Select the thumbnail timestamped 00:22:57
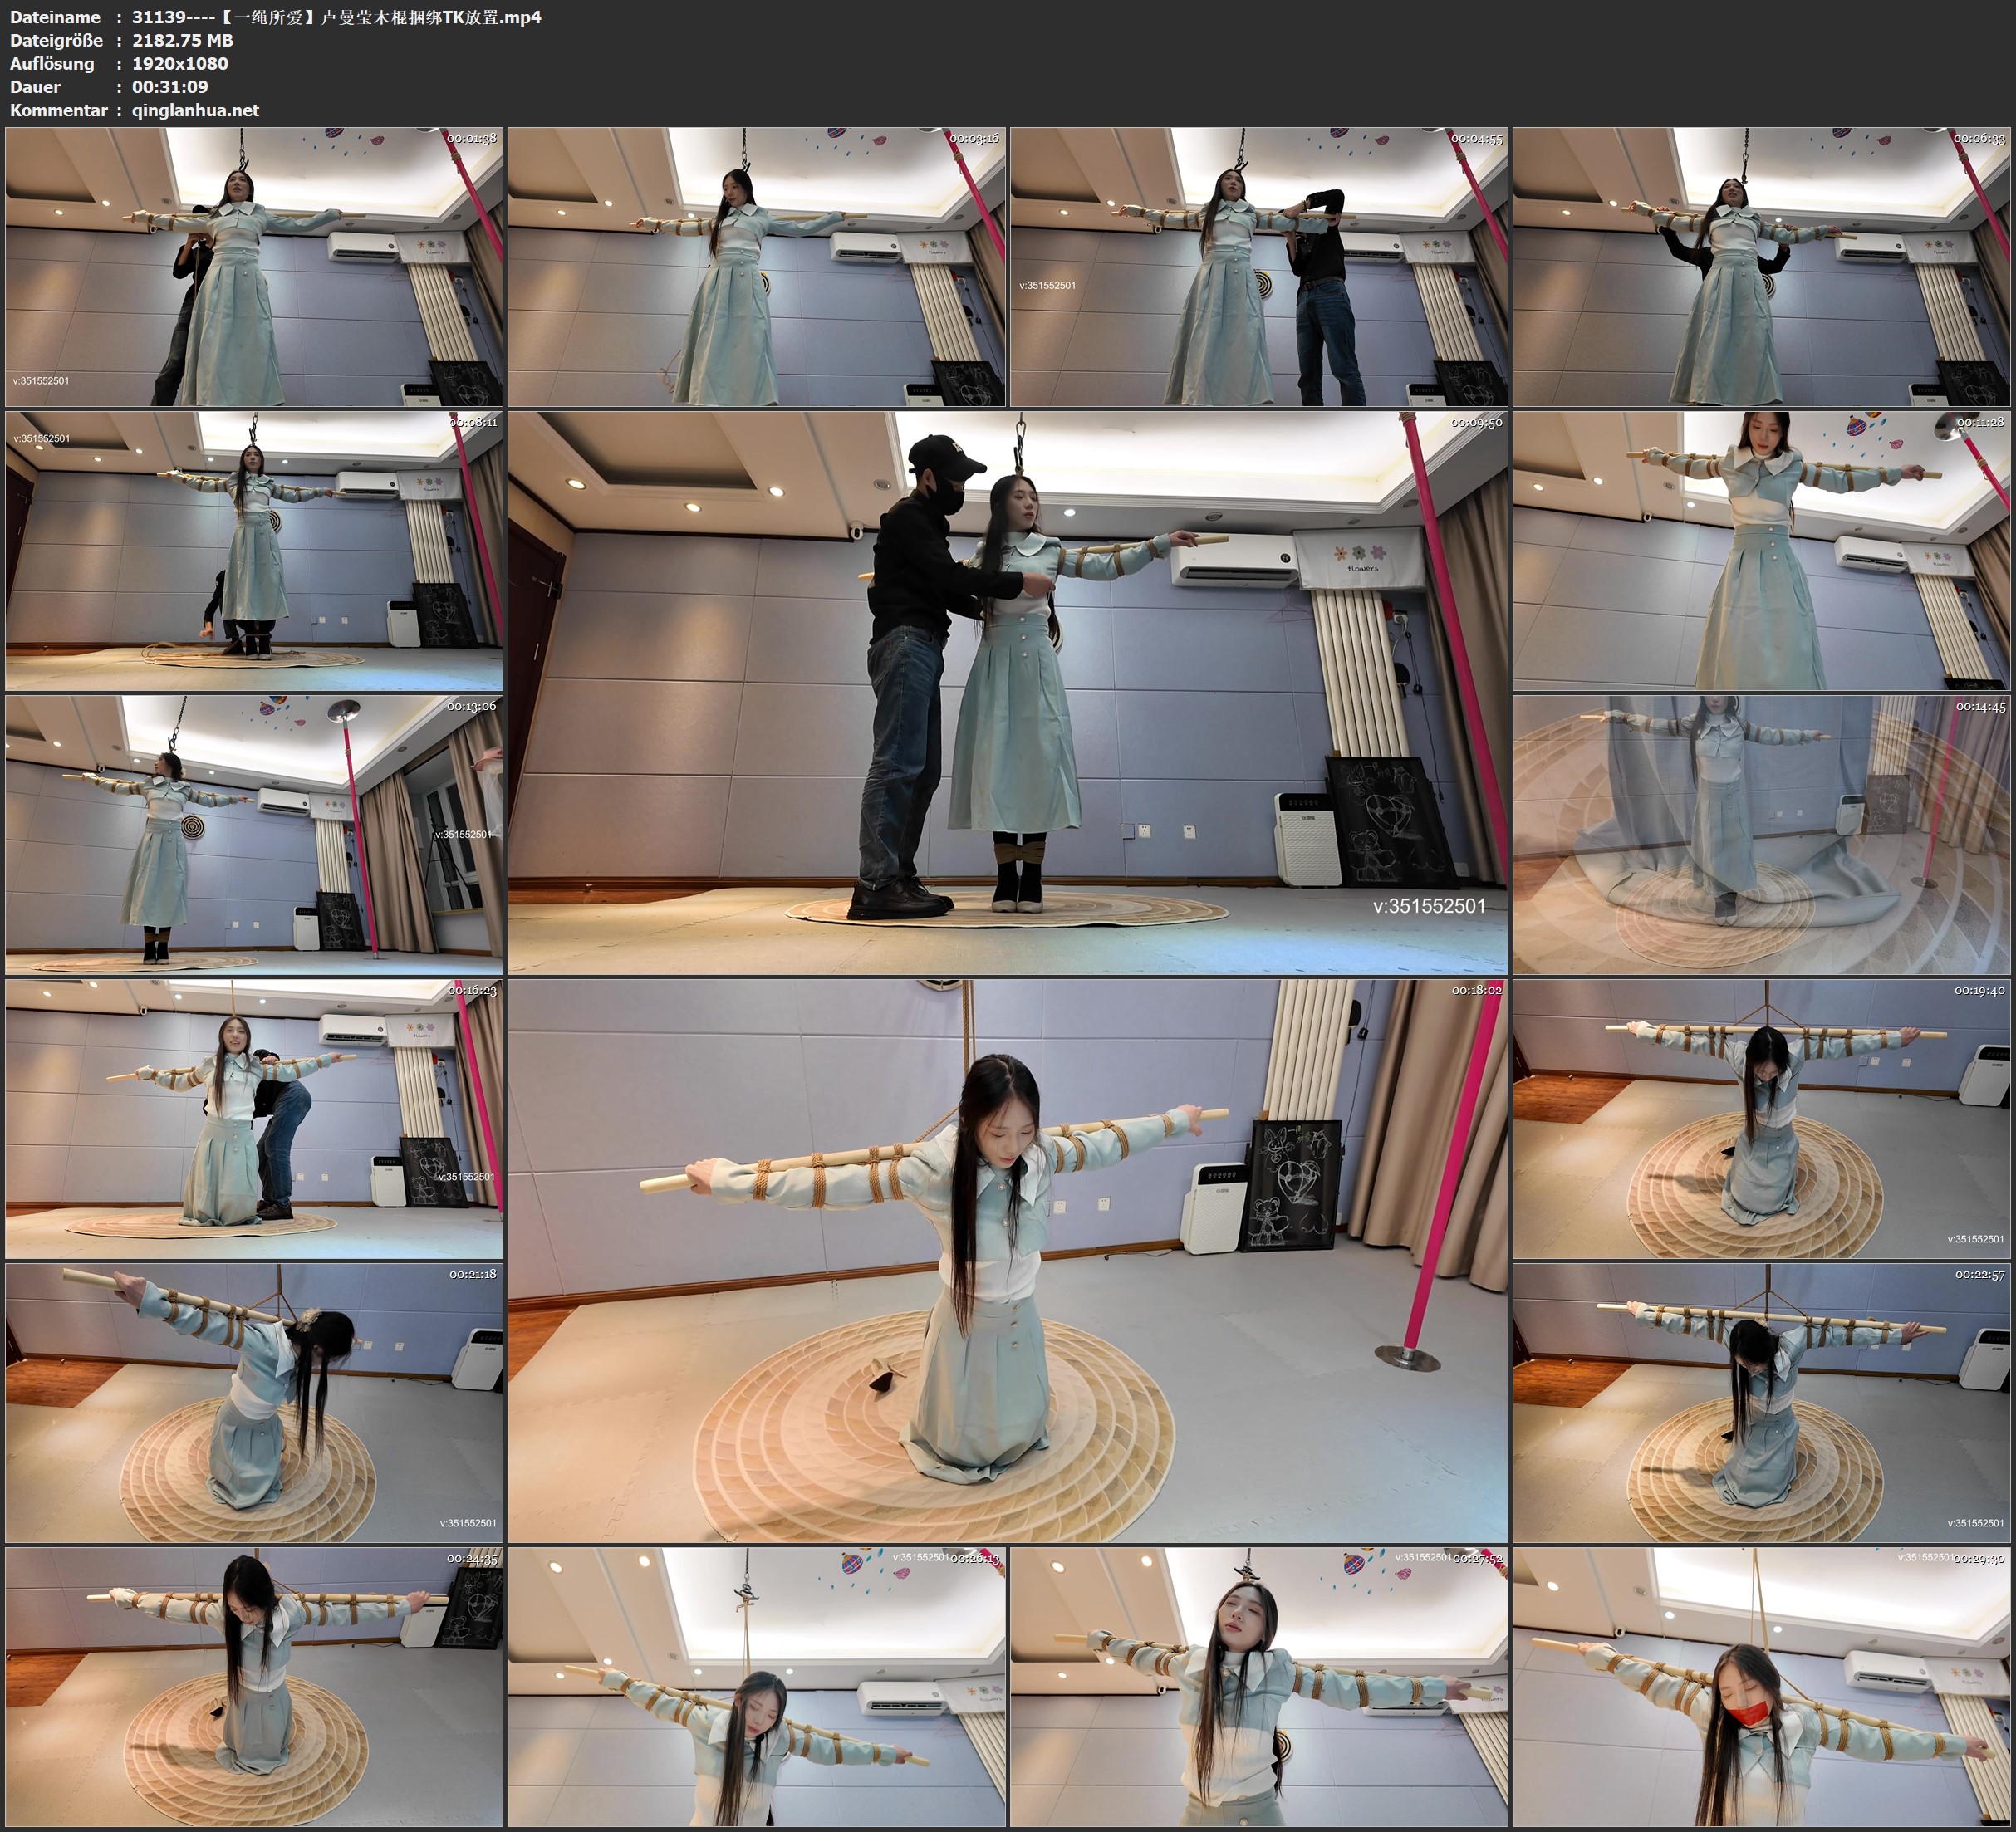The width and height of the screenshot is (2016, 1832). 1761,1402
